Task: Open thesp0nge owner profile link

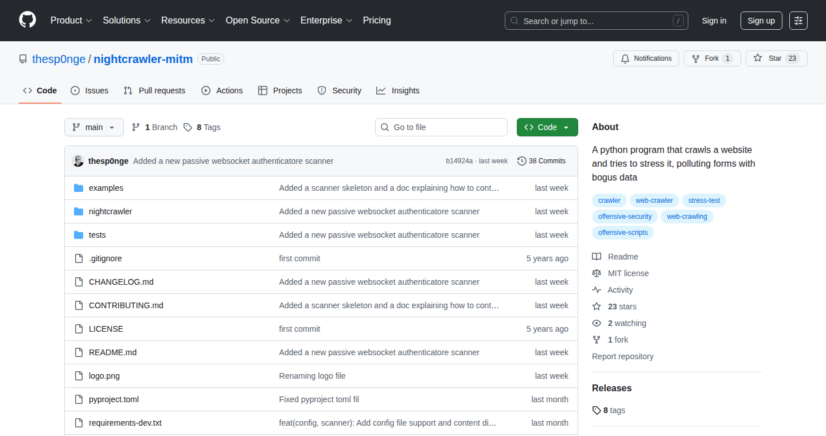Action: 59,59
